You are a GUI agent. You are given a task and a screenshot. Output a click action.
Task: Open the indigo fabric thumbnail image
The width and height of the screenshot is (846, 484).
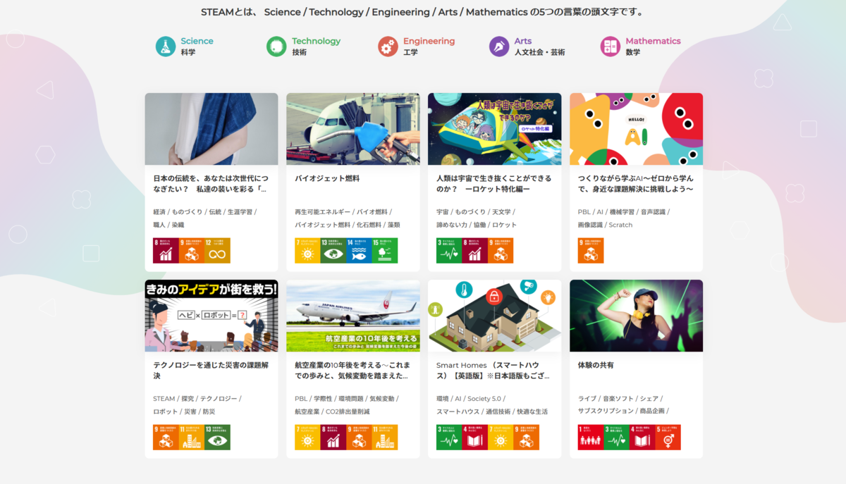click(x=211, y=129)
